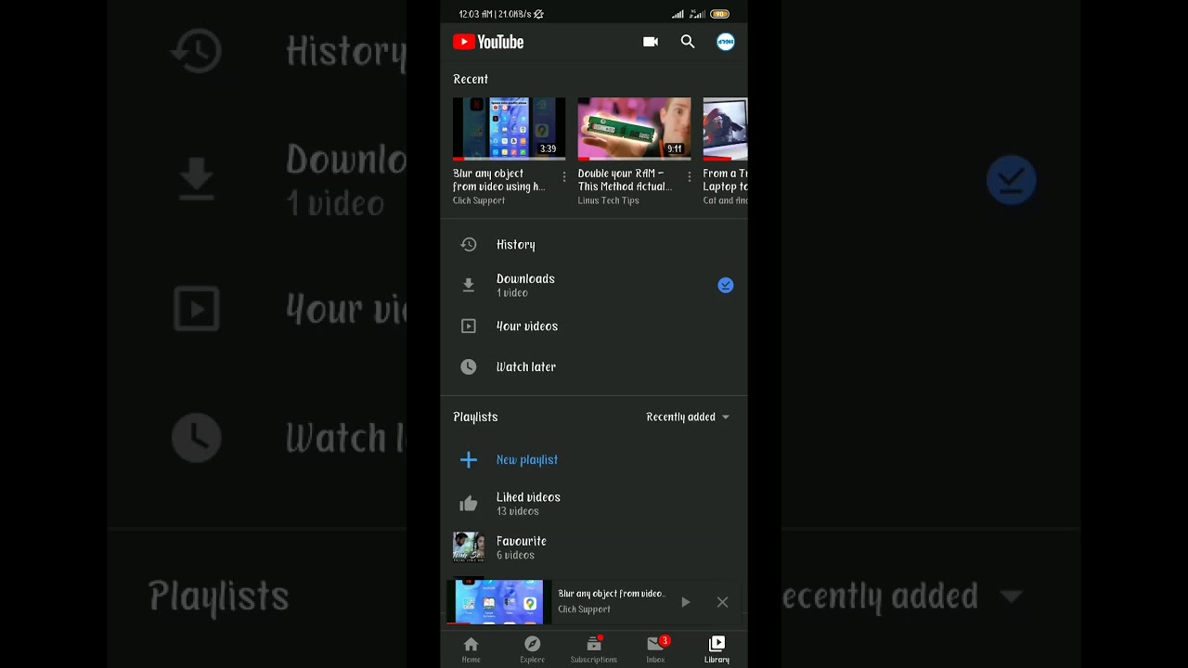Open Downloads list
The height and width of the screenshot is (668, 1188).
[594, 286]
